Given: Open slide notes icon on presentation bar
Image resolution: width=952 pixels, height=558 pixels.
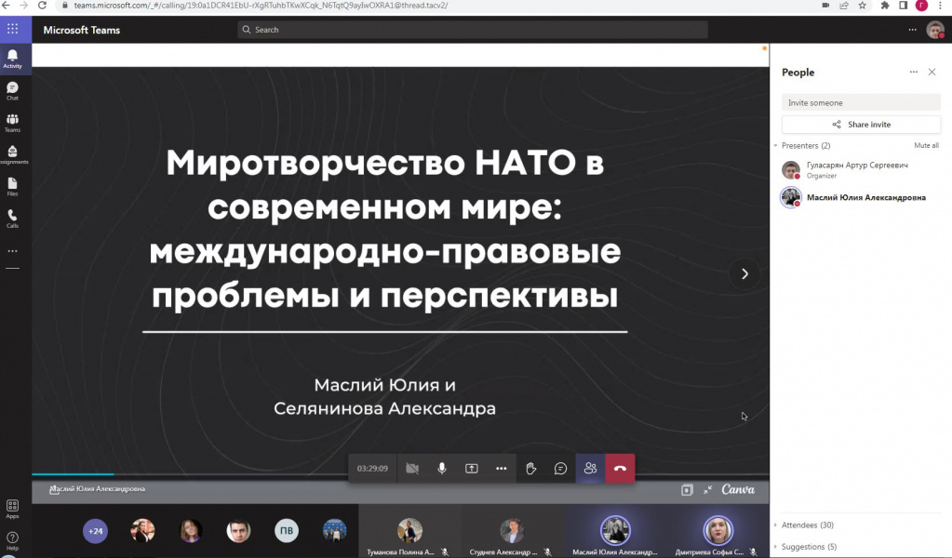Looking at the screenshot, I should click(687, 489).
